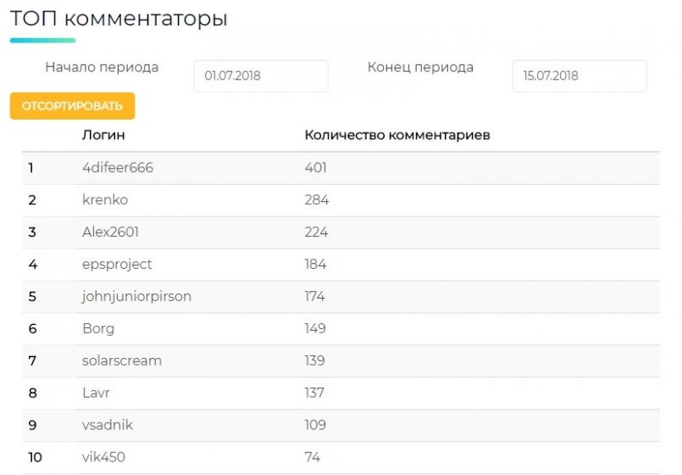This screenshot has width=682, height=475.
Task: Select the Конец периода date field
Action: coord(579,75)
